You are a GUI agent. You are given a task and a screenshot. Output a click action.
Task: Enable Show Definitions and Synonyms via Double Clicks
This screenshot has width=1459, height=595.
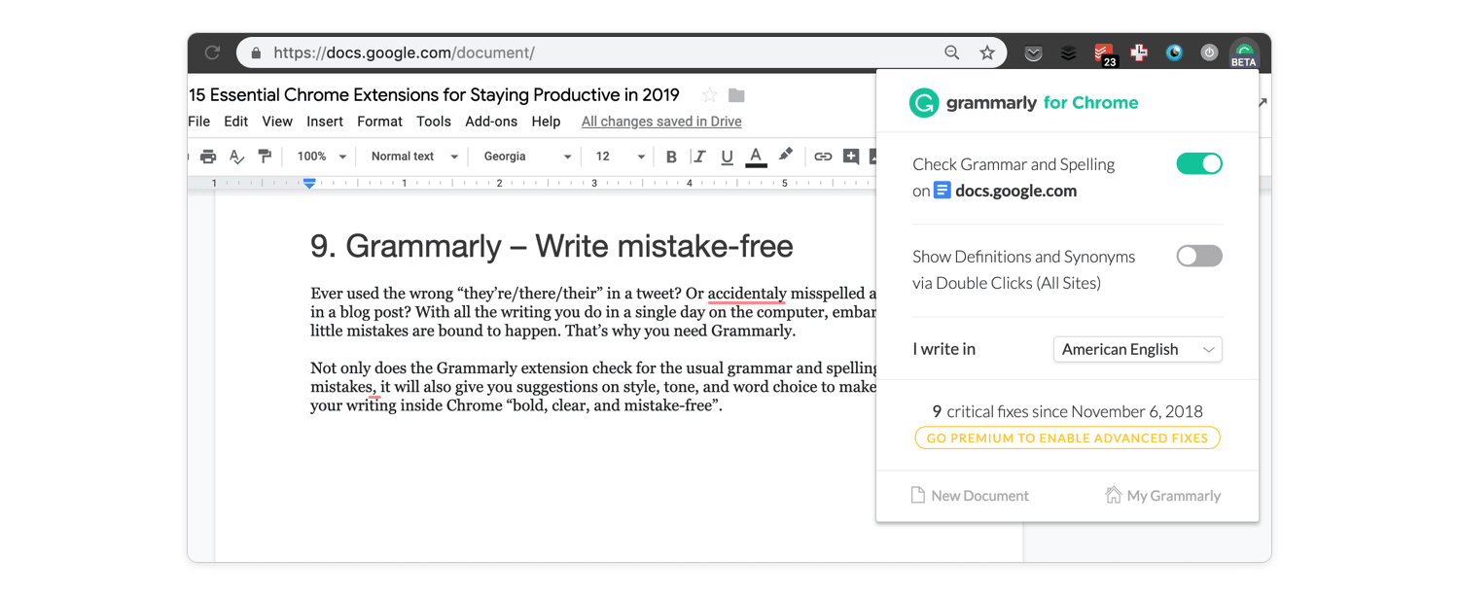tap(1199, 256)
